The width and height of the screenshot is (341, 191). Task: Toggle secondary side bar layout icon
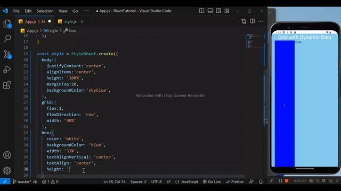coord(218,11)
